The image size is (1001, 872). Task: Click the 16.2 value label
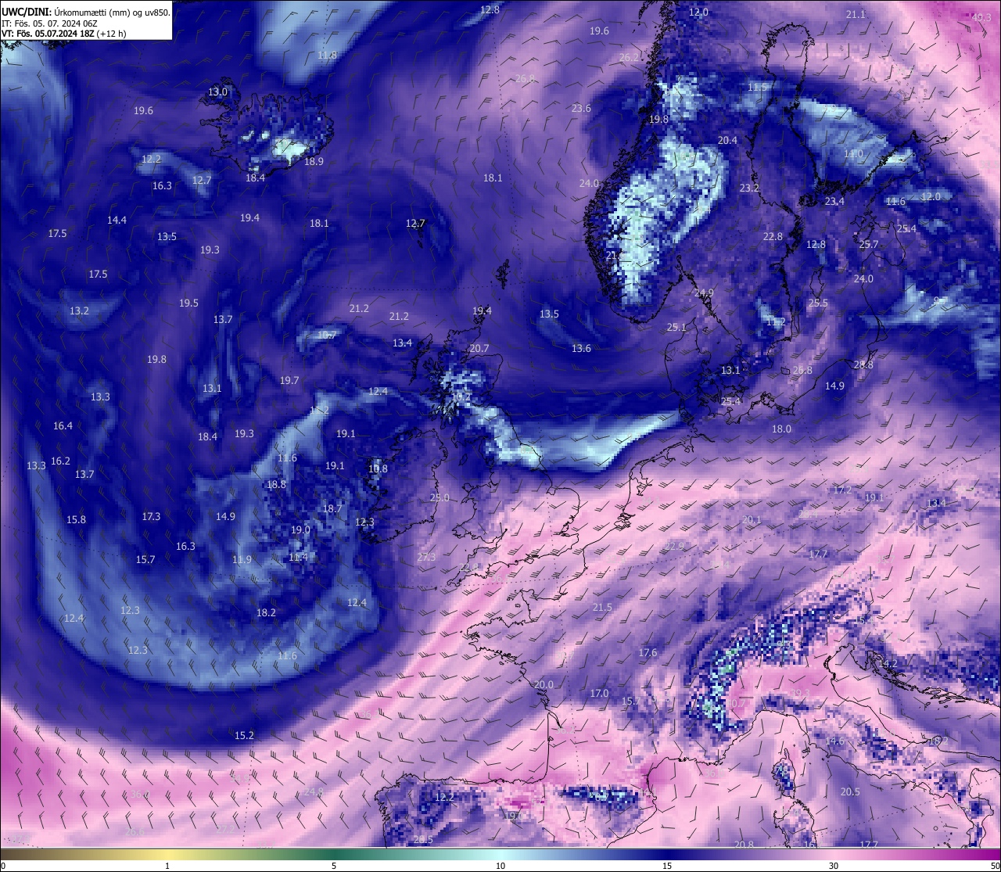point(60,461)
